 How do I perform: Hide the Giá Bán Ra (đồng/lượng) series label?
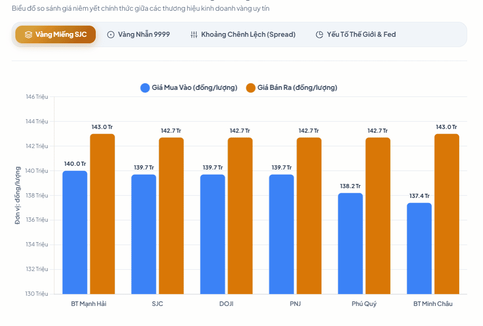[297, 88]
